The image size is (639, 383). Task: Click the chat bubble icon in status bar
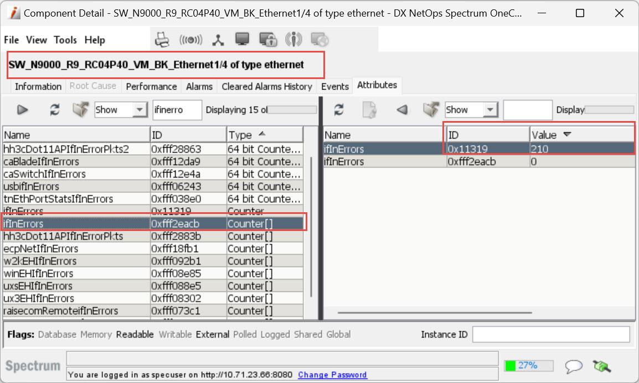574,366
